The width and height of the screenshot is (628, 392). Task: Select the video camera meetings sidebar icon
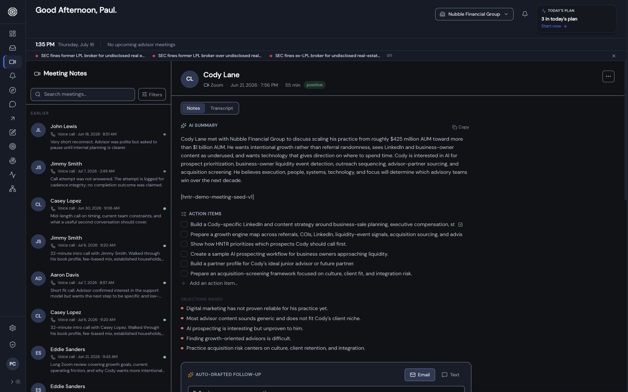13,62
